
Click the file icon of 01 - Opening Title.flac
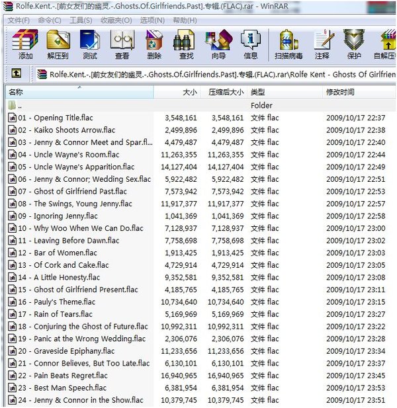coord(12,118)
